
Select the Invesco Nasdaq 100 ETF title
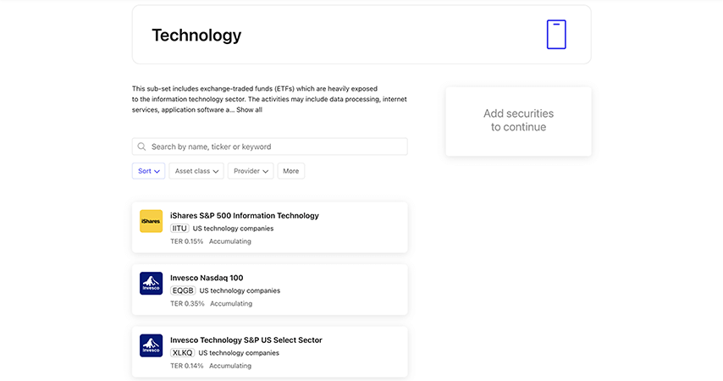click(207, 278)
